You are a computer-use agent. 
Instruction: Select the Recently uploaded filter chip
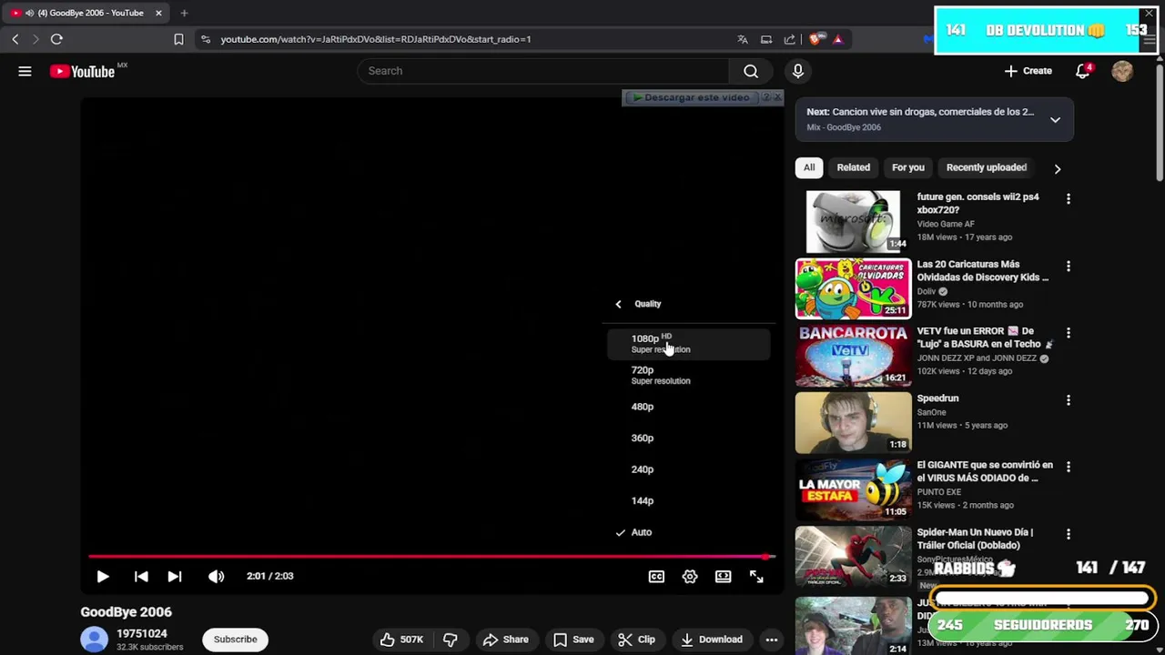tap(987, 167)
